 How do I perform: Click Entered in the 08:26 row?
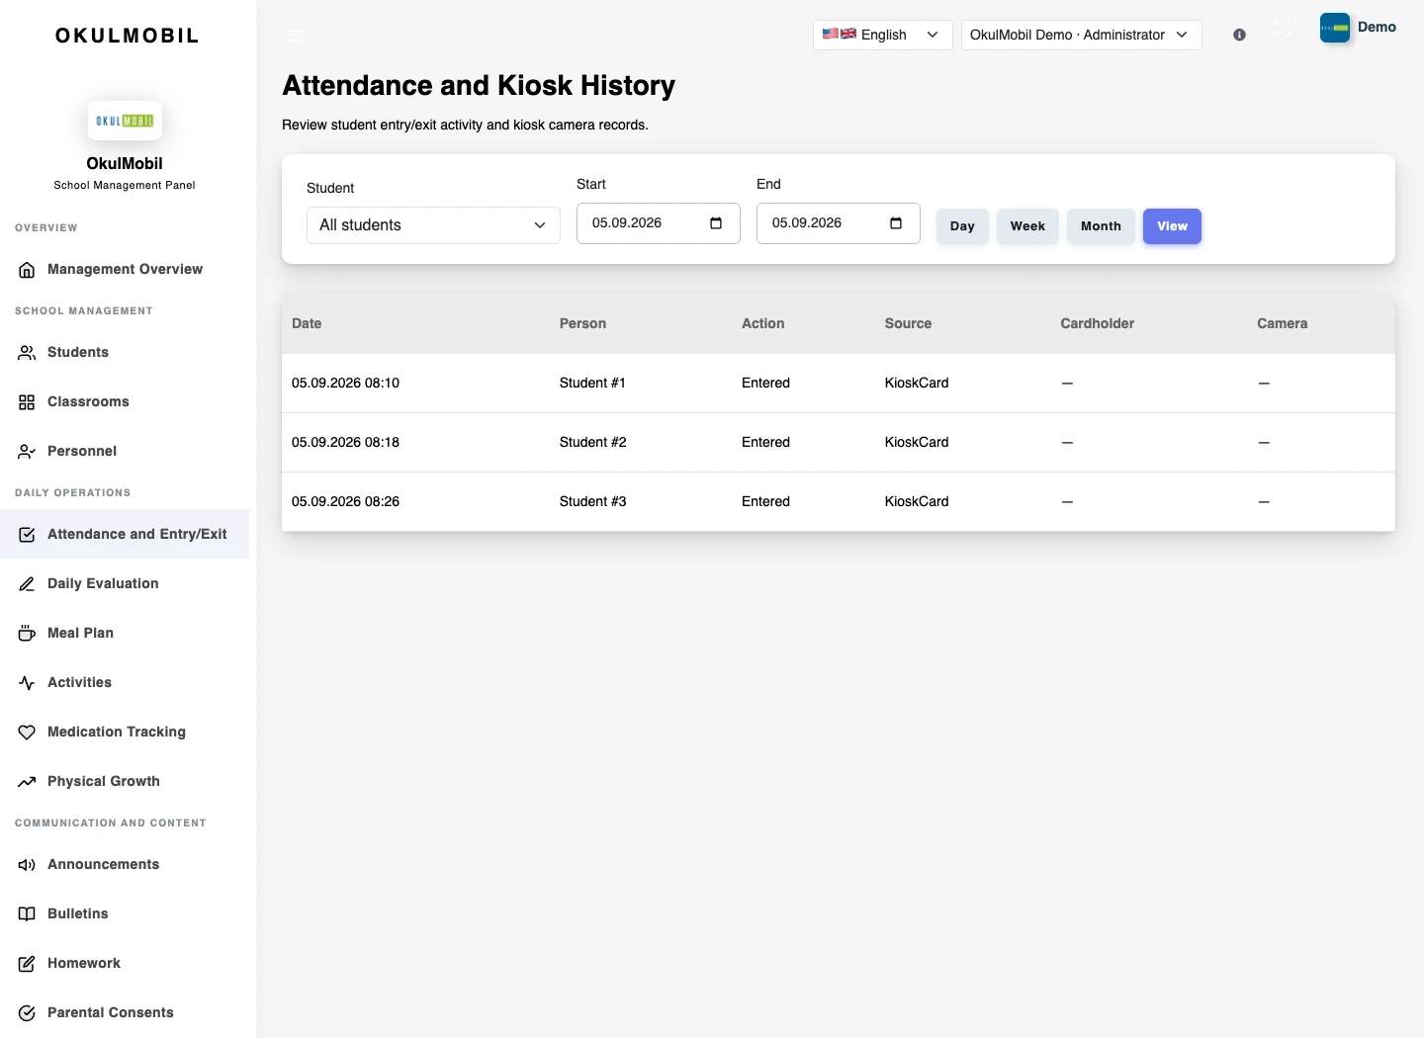(765, 501)
